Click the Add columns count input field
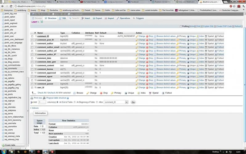This screenshot has width=246, height=154. [42, 102]
